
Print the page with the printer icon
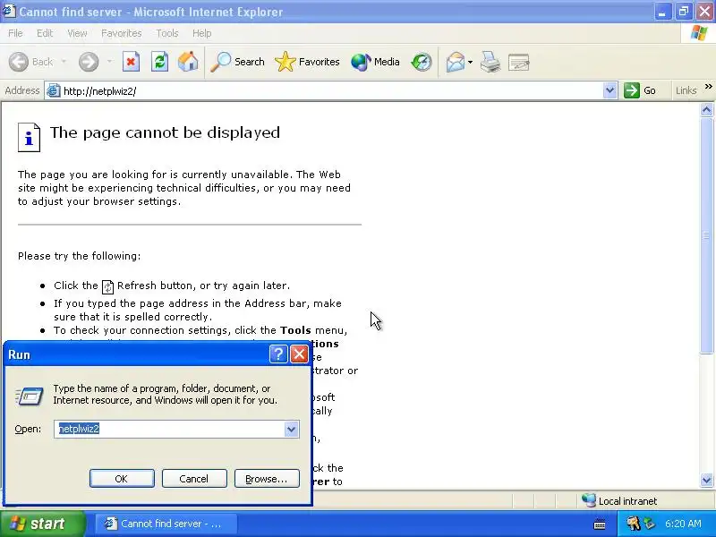tap(490, 62)
